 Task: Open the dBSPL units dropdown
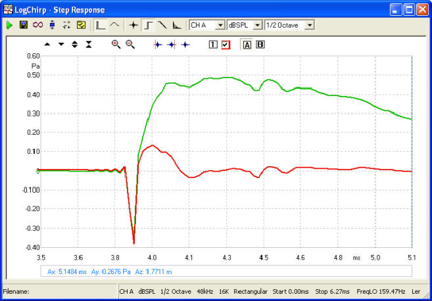(x=257, y=26)
